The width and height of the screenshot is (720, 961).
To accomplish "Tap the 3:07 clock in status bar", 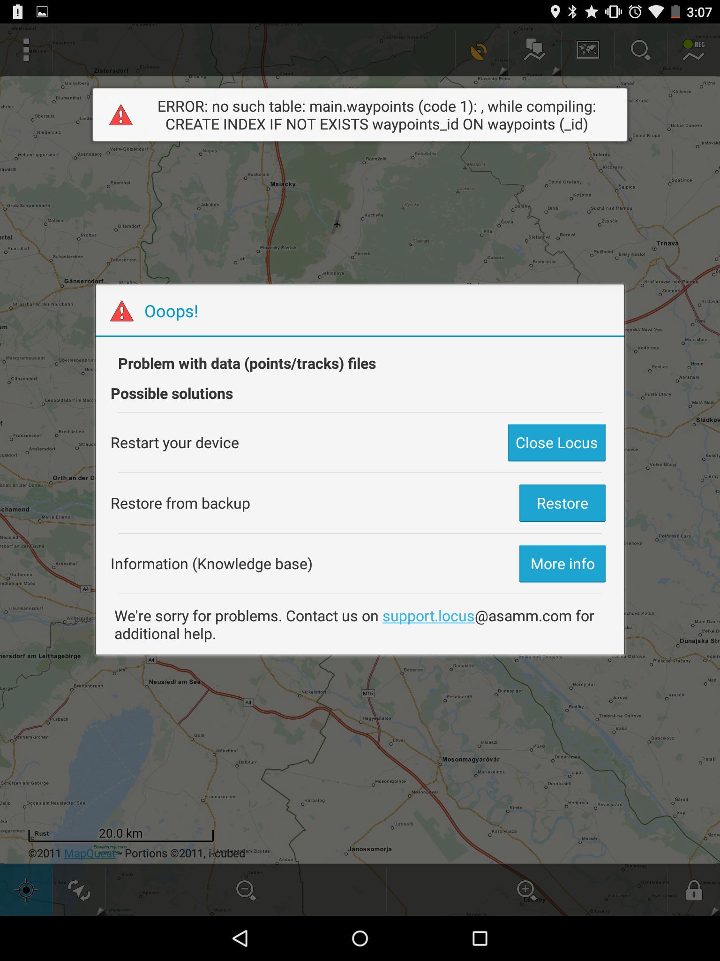I will coord(699,12).
